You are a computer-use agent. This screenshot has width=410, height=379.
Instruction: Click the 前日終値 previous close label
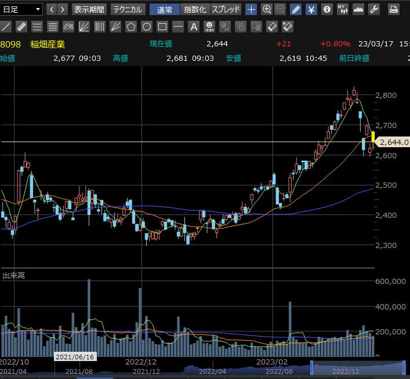tap(354, 58)
